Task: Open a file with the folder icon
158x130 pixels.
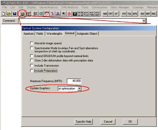Action: [9, 14]
